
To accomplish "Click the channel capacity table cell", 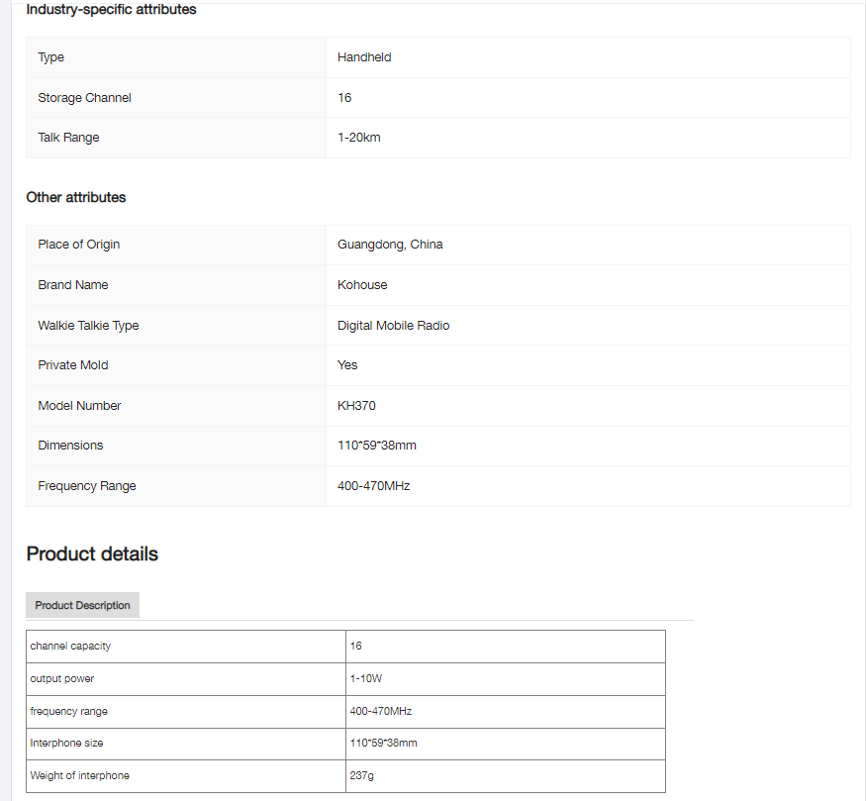I will pyautogui.click(x=70, y=646).
